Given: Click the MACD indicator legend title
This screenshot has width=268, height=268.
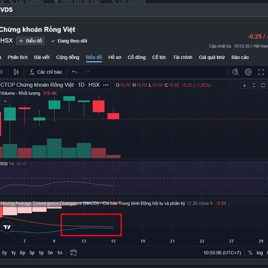Looking at the screenshot, I should 92,203.
